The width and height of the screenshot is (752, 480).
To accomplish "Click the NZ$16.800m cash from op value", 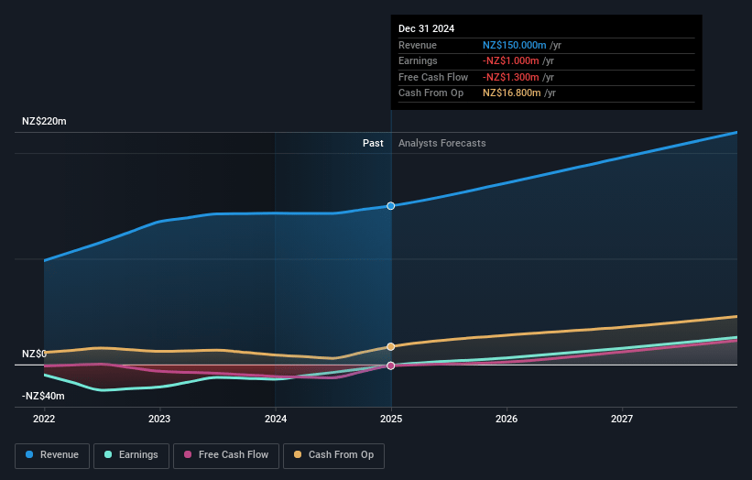I will 512,93.
